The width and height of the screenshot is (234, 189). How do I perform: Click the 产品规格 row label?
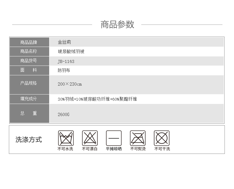(x=28, y=83)
